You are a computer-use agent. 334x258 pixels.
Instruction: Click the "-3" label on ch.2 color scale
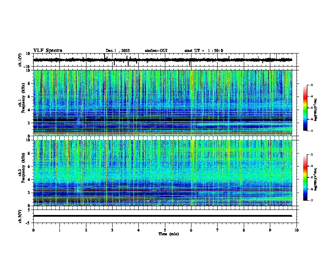(x=311, y=155)
